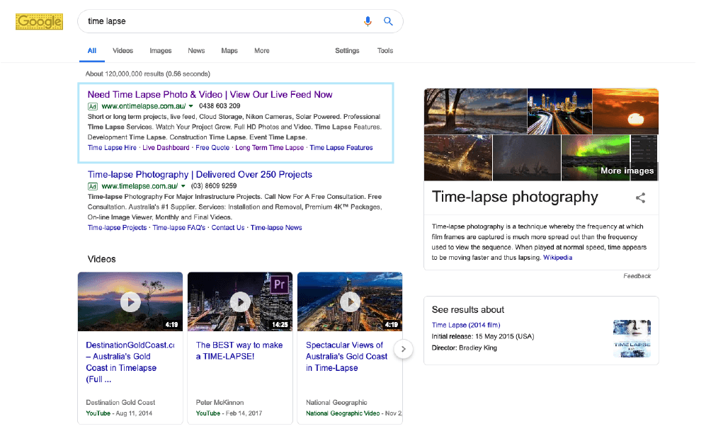Share the Time-lapse photography knowledge panel
This screenshot has width=711, height=436.
(640, 197)
